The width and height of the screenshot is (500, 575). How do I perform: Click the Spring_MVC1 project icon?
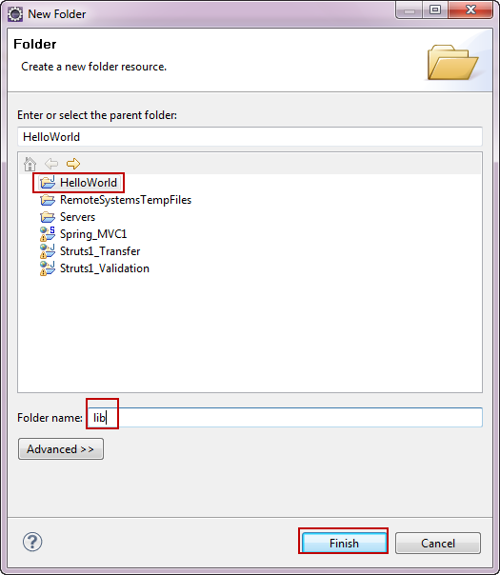point(48,234)
